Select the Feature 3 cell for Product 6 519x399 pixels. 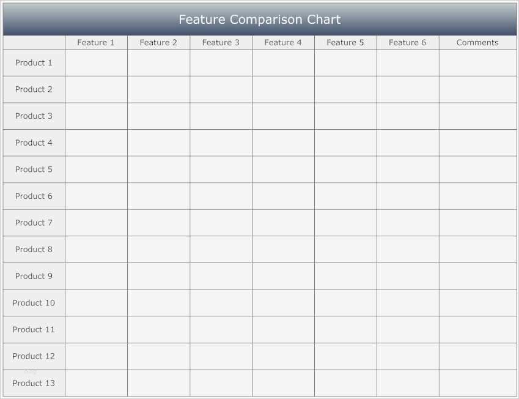(221, 196)
